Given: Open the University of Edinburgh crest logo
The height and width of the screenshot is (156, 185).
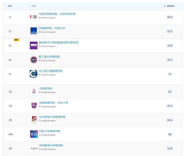Looking at the screenshot, I should click(34, 60).
